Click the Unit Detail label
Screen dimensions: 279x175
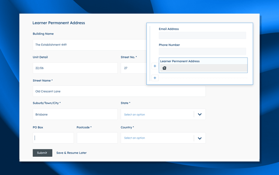click(40, 57)
